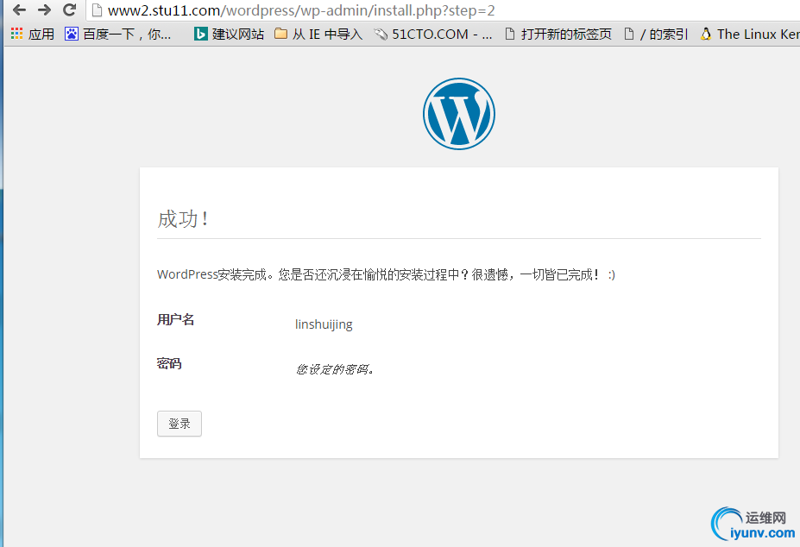Open the 打开新的标签页 bookmark
Viewport: 800px width, 547px height.
pos(566,35)
